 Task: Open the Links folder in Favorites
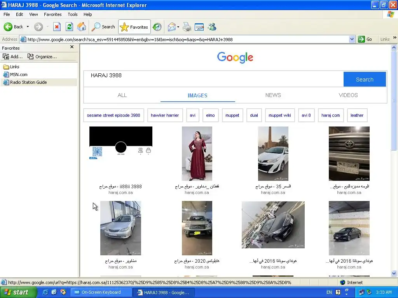tap(11, 67)
